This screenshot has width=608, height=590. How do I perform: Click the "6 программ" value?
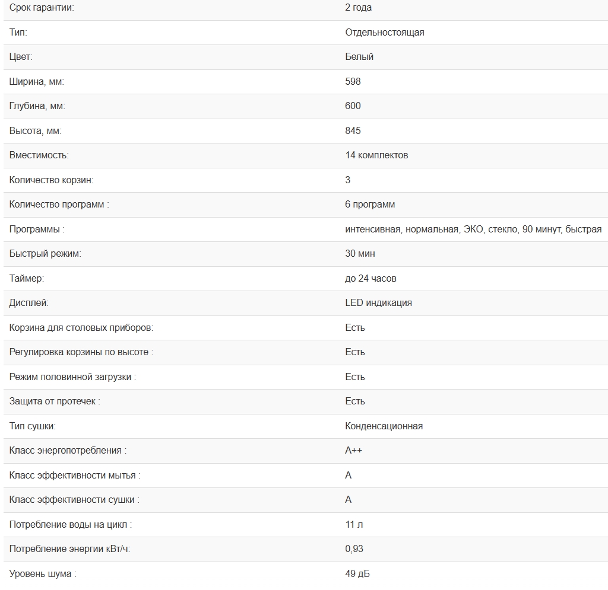tap(370, 205)
